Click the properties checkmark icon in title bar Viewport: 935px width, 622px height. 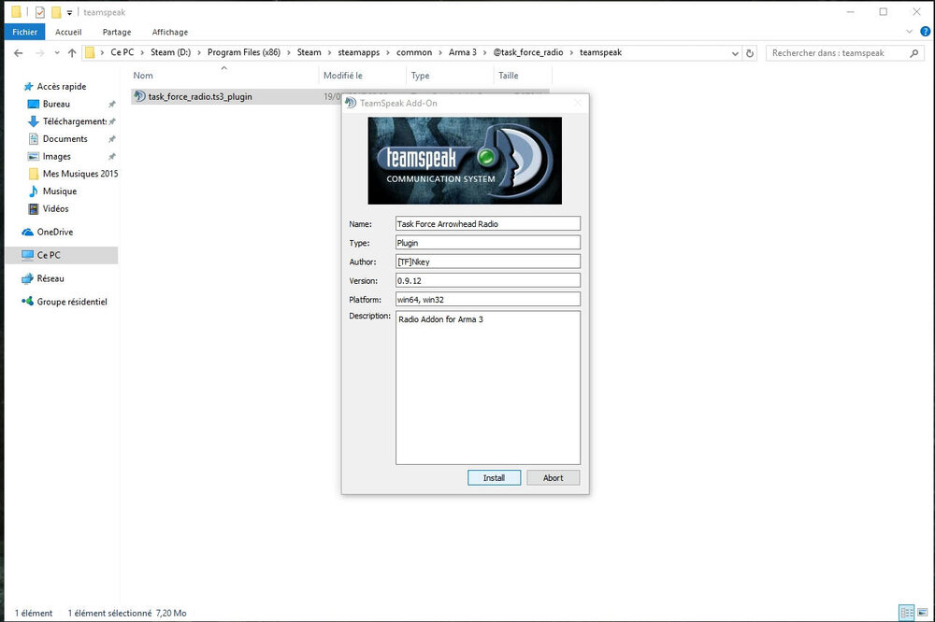40,12
